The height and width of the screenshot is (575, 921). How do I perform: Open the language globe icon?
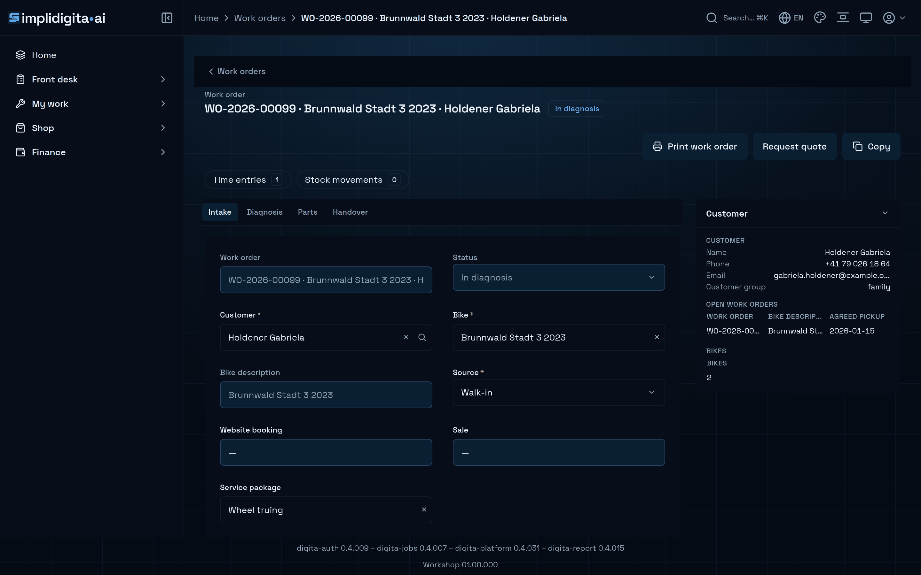[x=784, y=18]
